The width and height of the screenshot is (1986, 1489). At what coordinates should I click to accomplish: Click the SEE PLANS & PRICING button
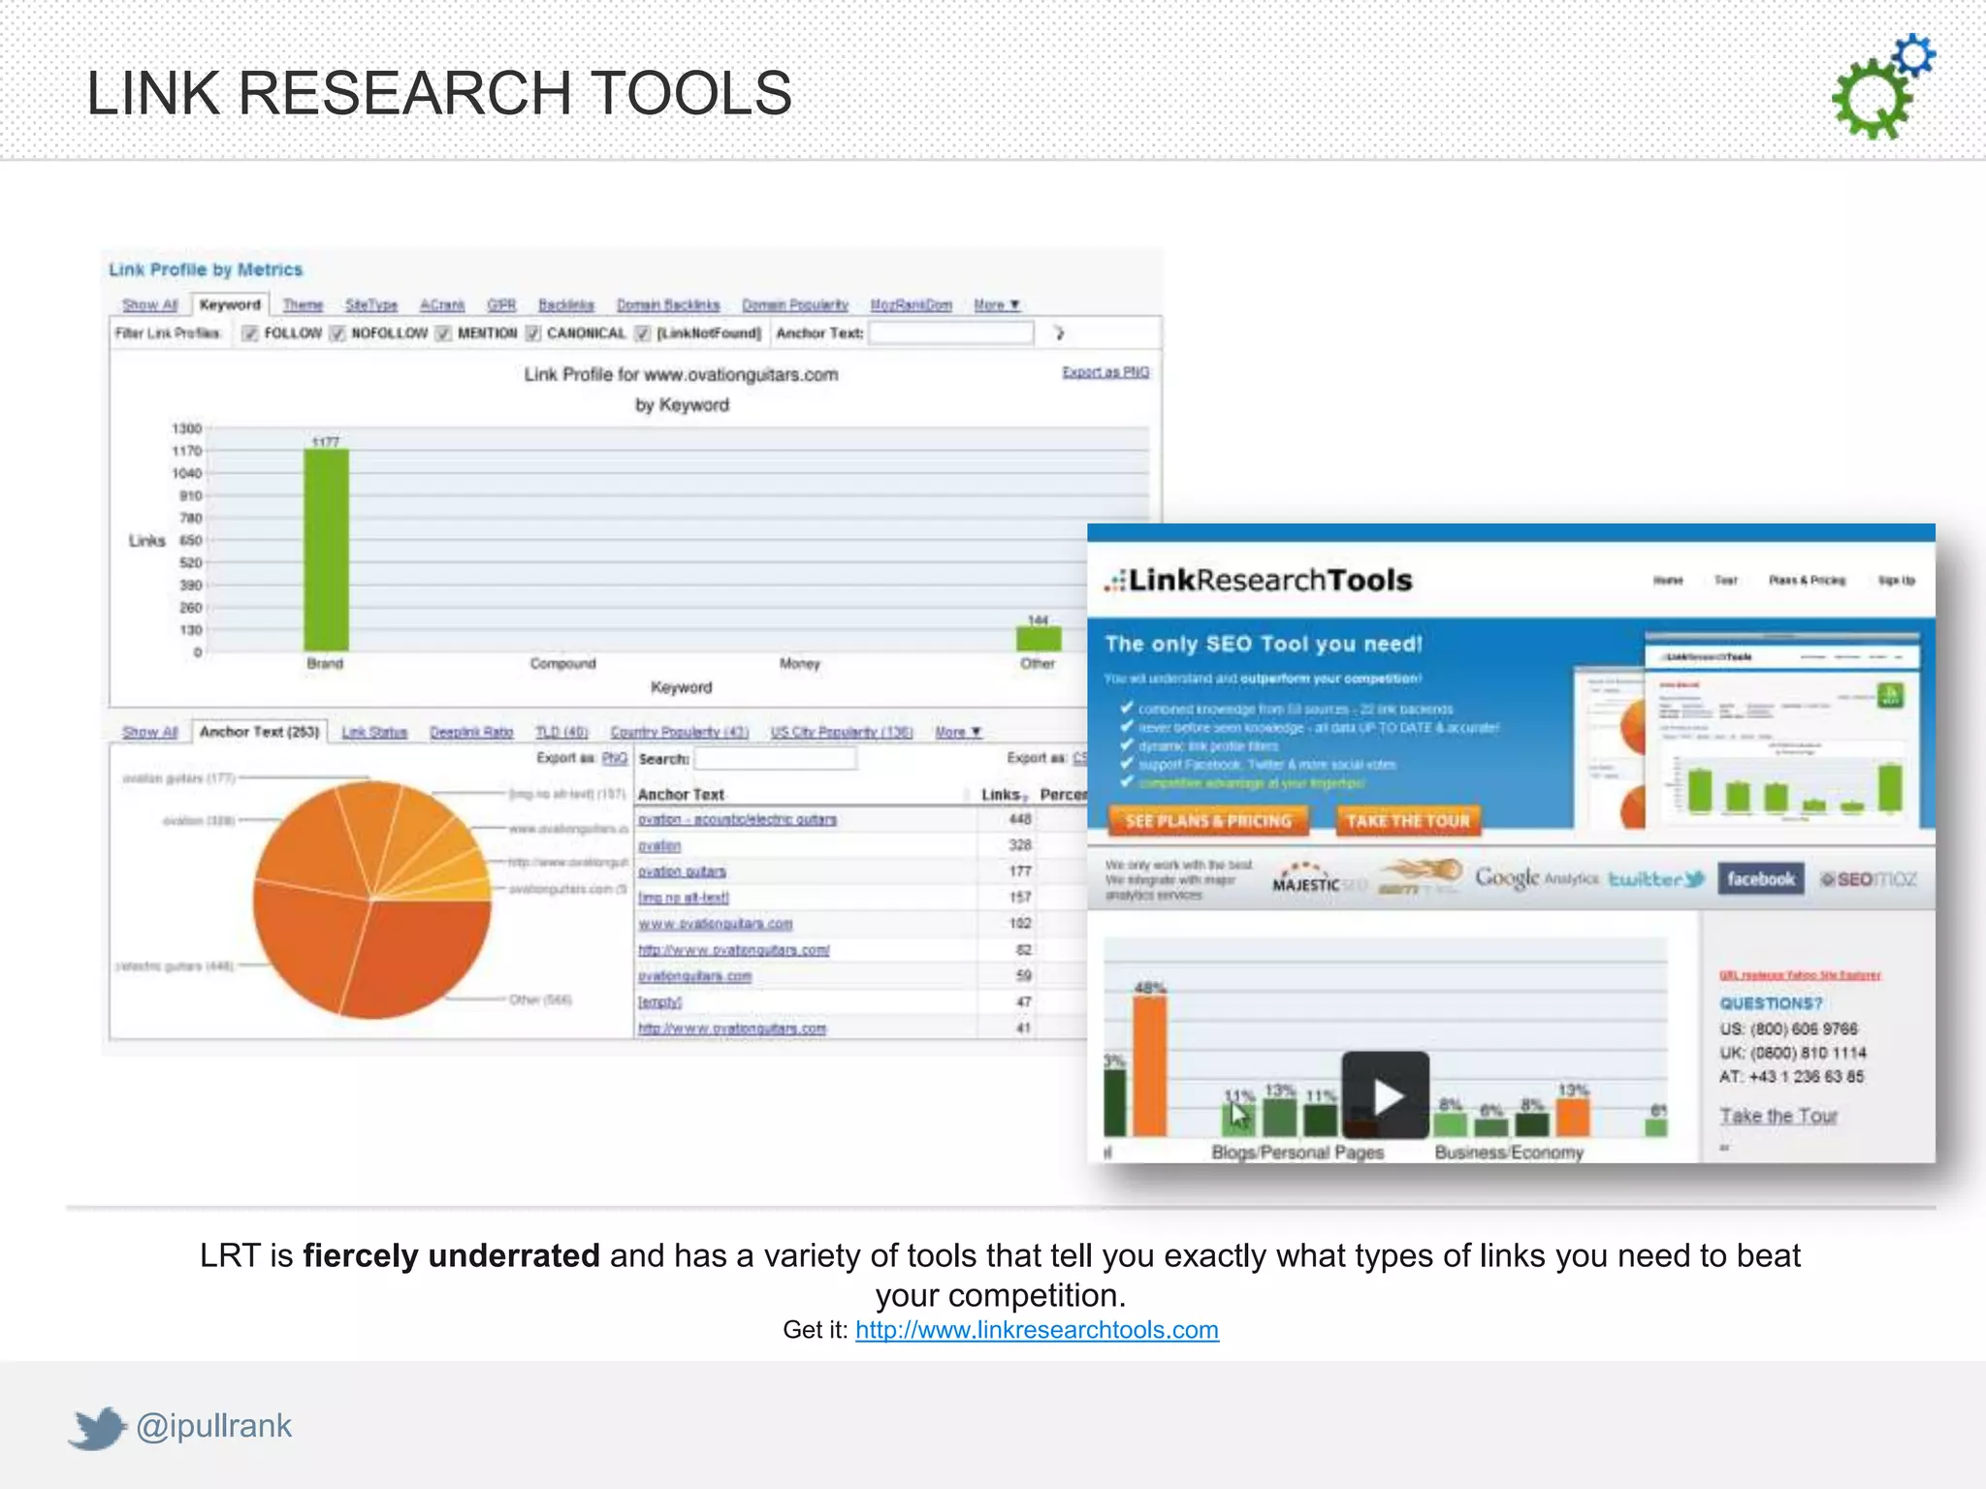(1208, 820)
